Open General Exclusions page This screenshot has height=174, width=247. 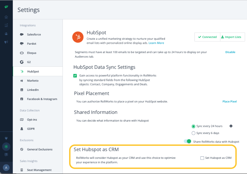click(x=38, y=149)
